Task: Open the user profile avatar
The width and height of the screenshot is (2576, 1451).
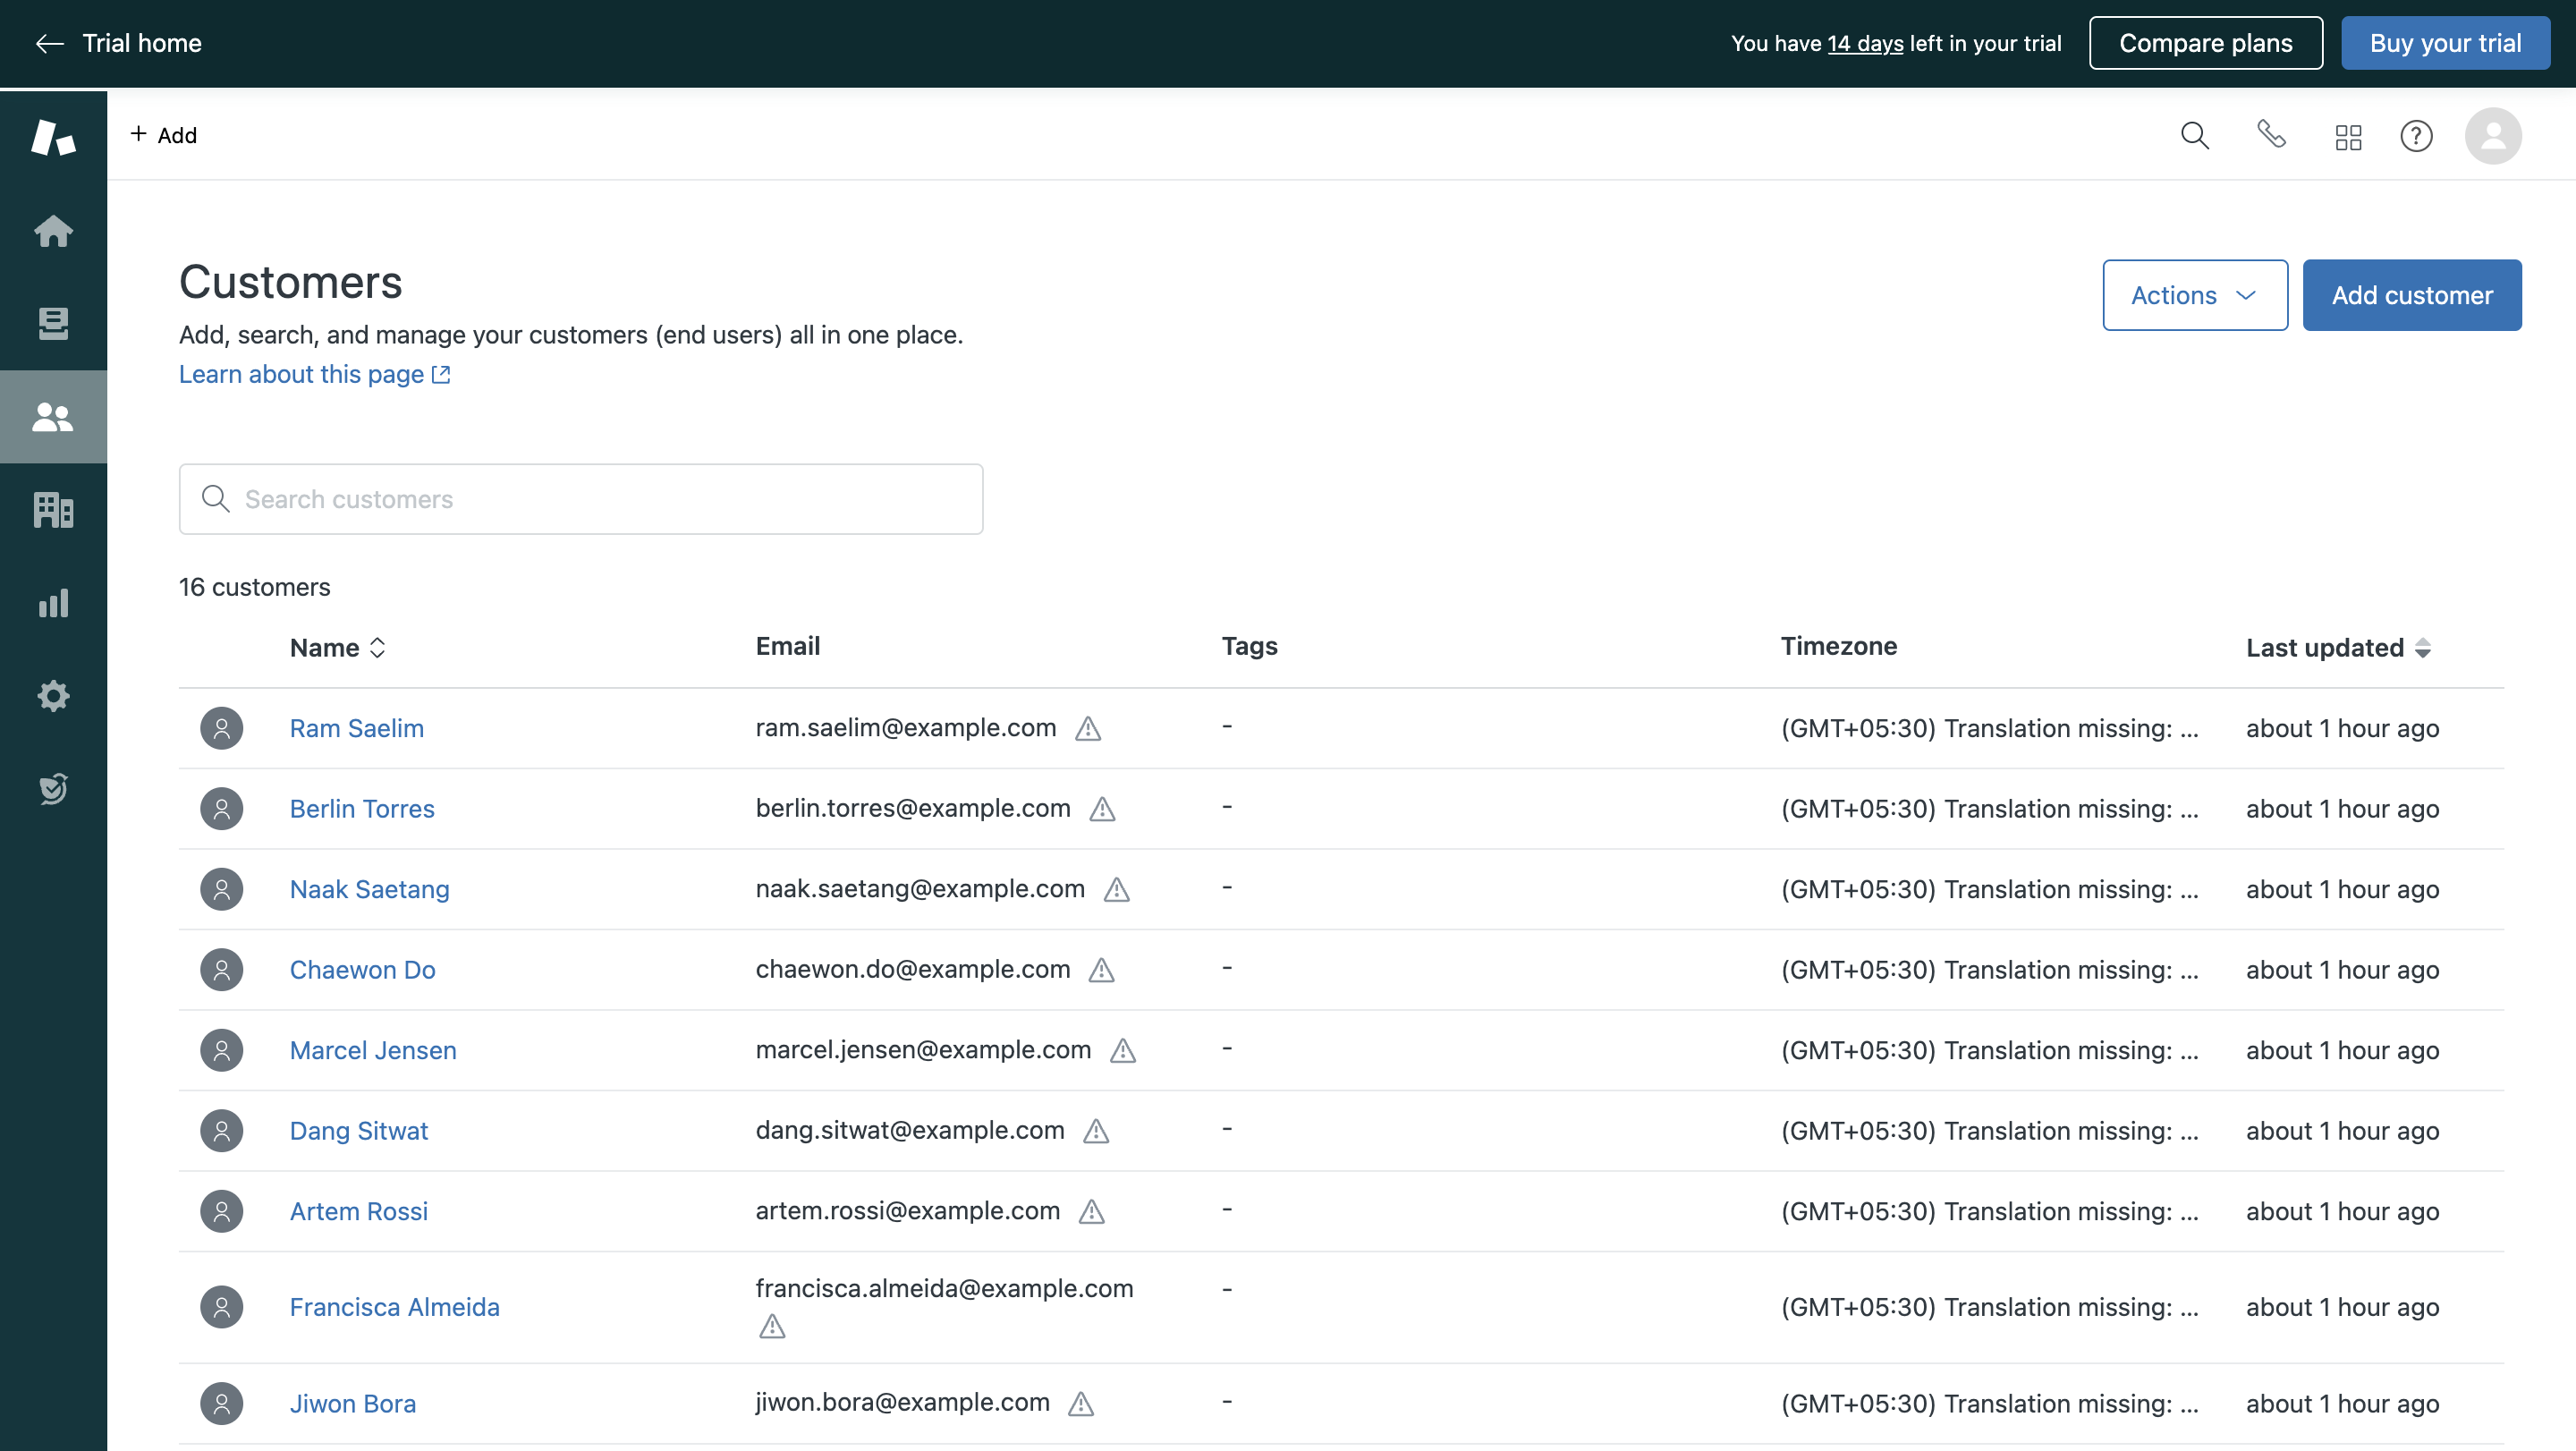Action: click(x=2492, y=136)
